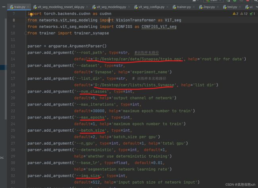Click the '--list_dir' argument string

pos(88,79)
